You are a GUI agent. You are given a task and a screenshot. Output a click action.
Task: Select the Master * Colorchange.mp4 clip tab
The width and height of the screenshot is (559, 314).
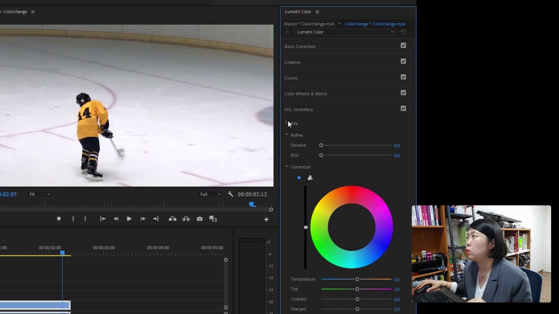click(x=309, y=24)
